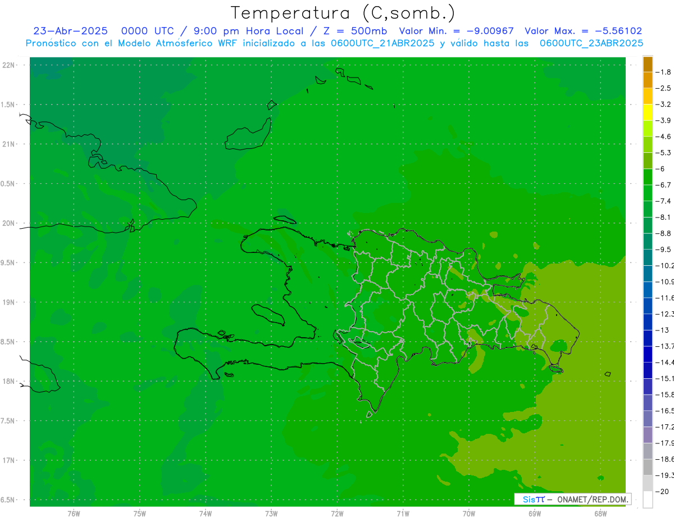Click the '-3.9' color scale label
Screen dimensions: 674x521
[663, 120]
